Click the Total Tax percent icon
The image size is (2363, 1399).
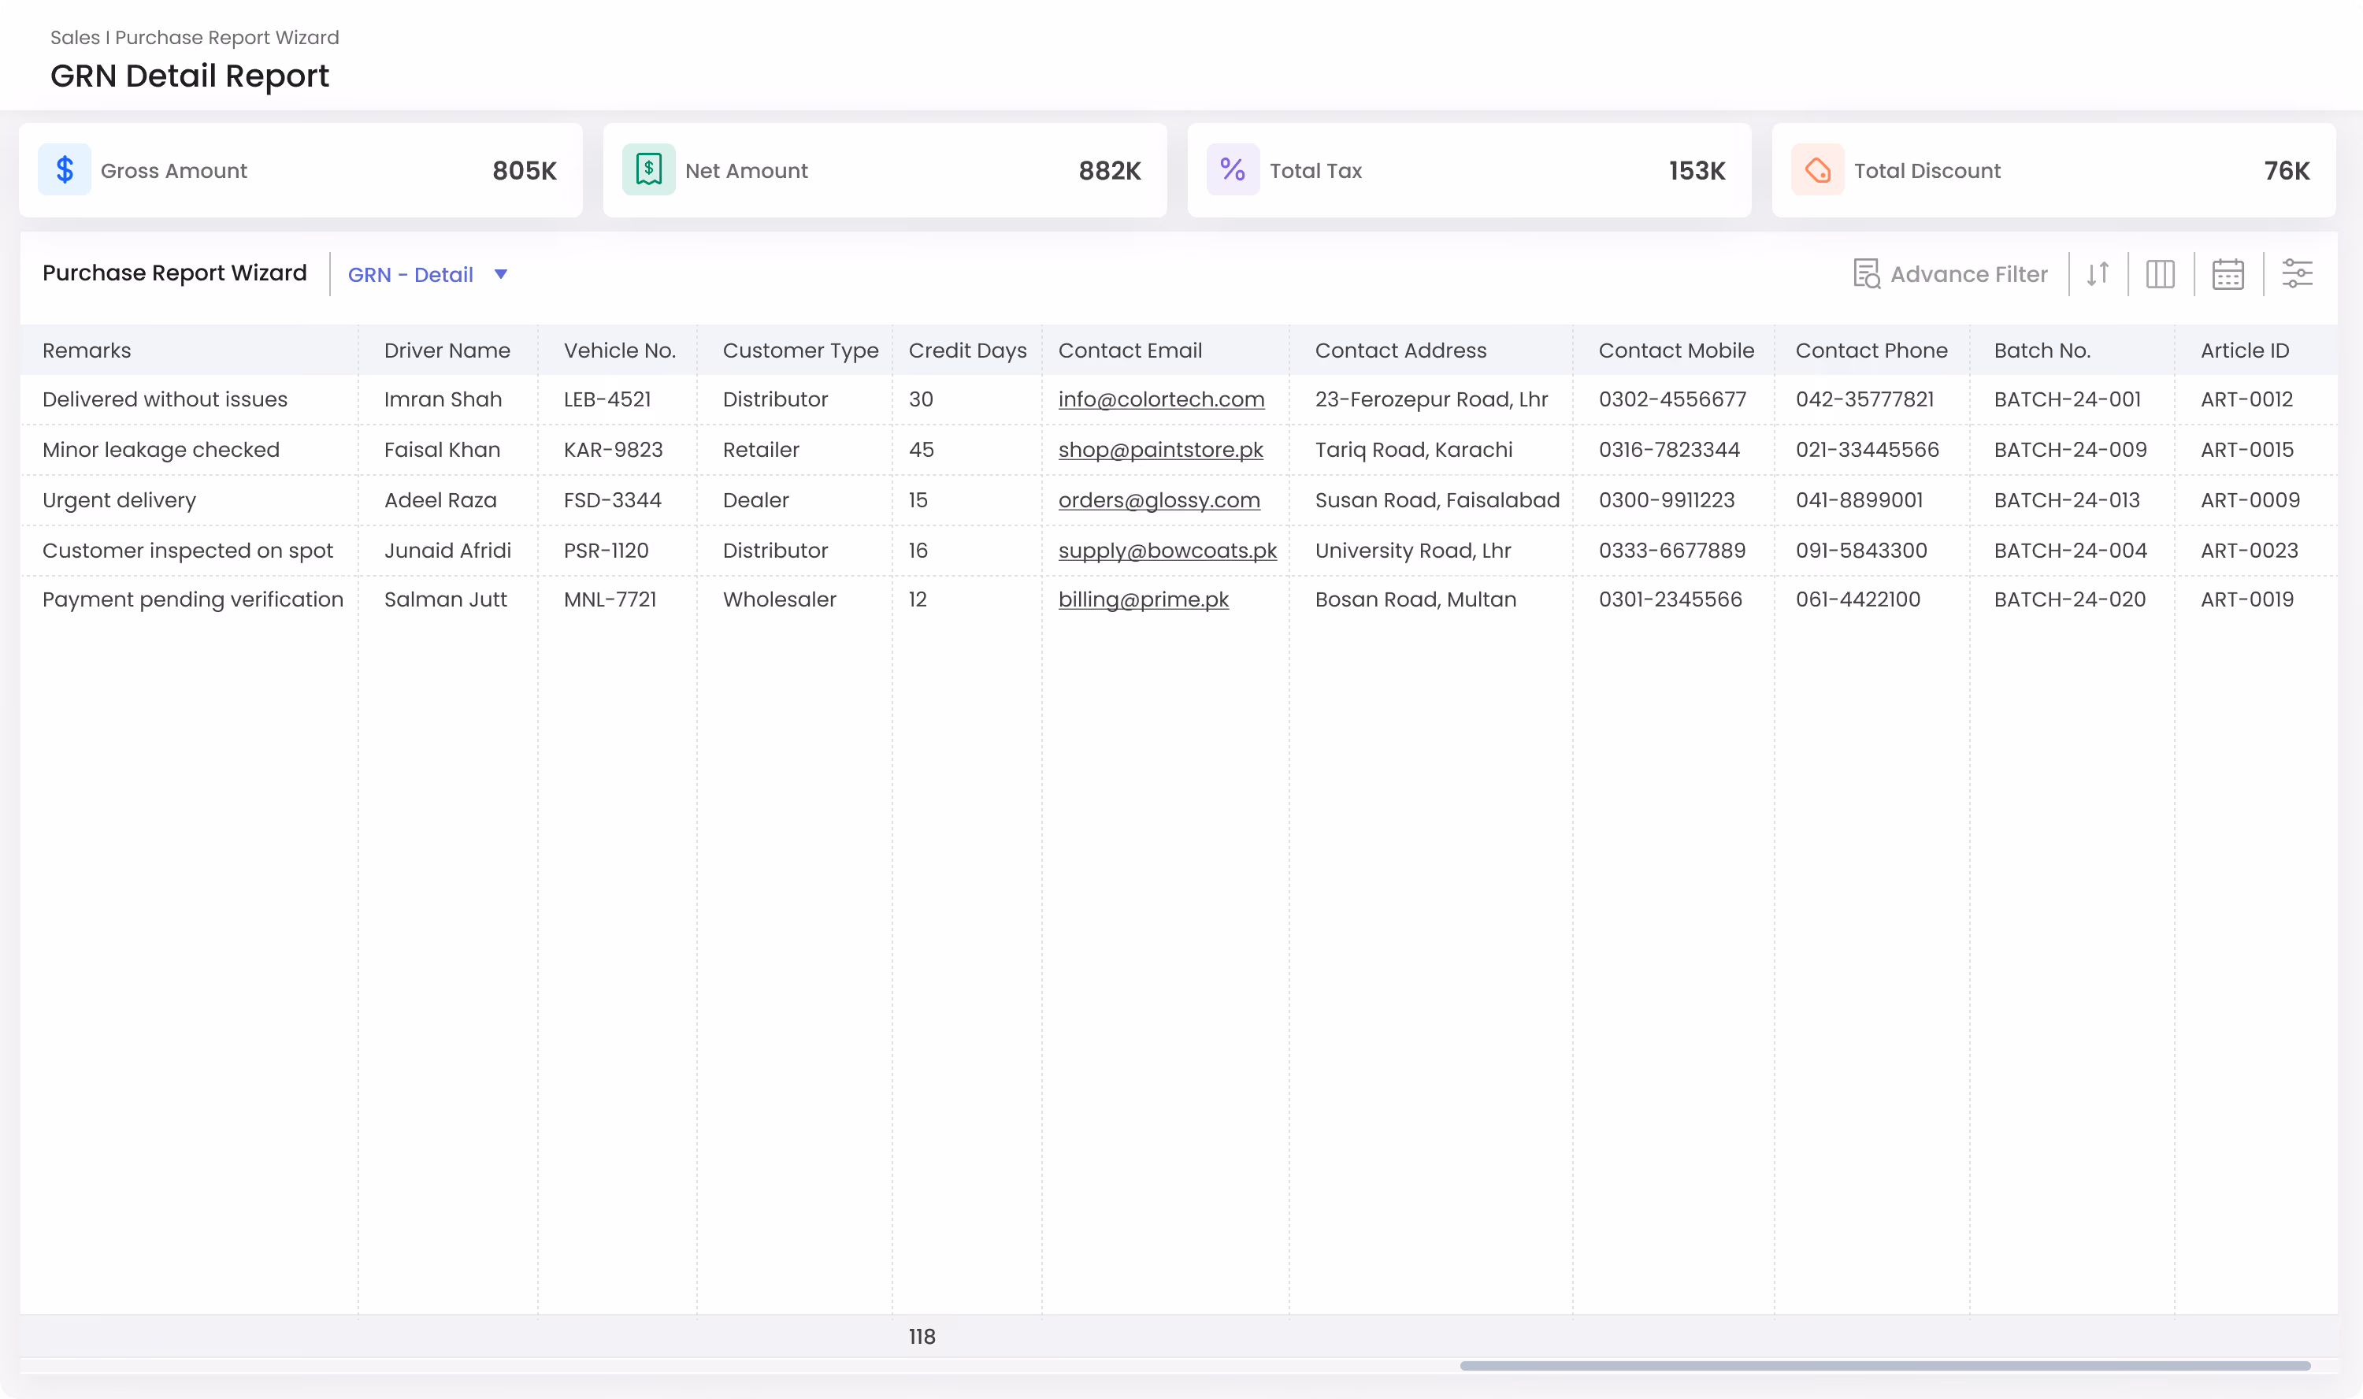[1233, 169]
